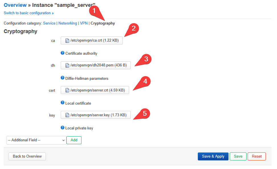Click the Additional Field dropdown chevron arrow
Image resolution: width=277 pixels, height=169 pixels.
pyautogui.click(x=64, y=141)
